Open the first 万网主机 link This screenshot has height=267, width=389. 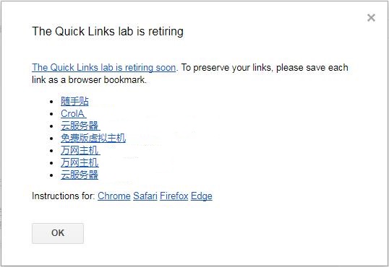pos(80,150)
